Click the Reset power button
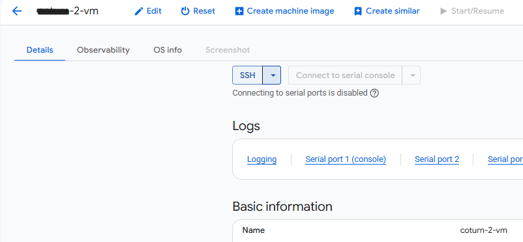Screen dimensions: 523x242 198,11
